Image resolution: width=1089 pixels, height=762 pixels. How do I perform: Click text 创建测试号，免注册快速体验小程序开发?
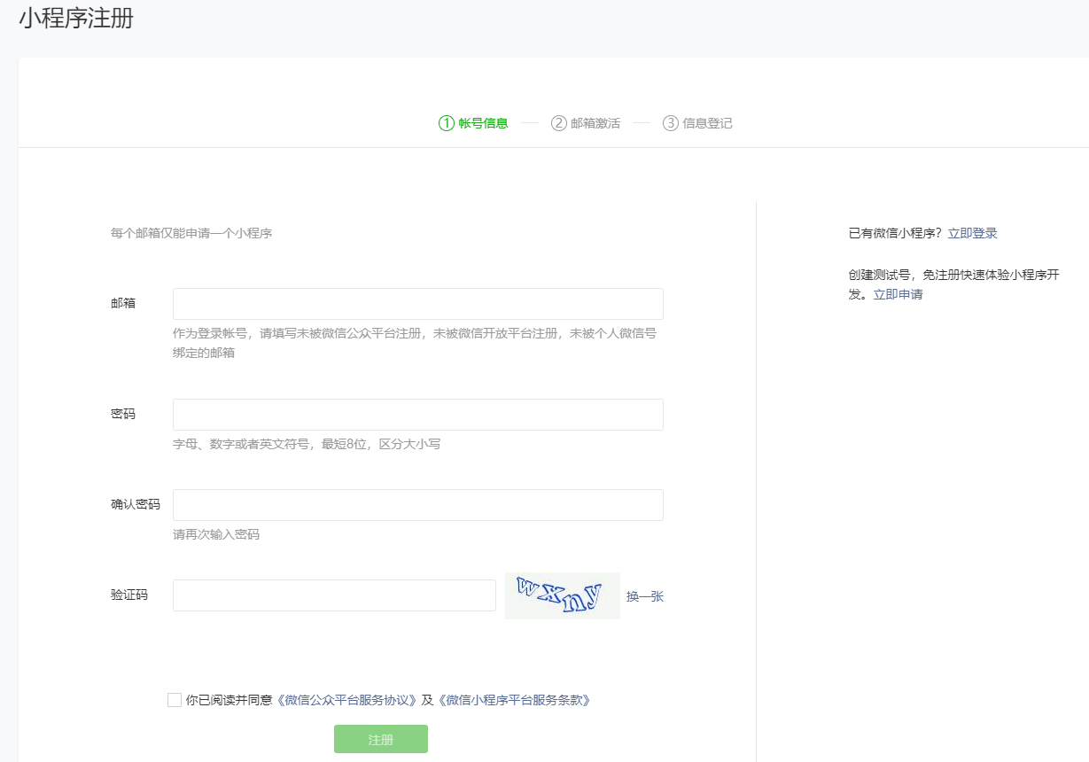tap(954, 284)
